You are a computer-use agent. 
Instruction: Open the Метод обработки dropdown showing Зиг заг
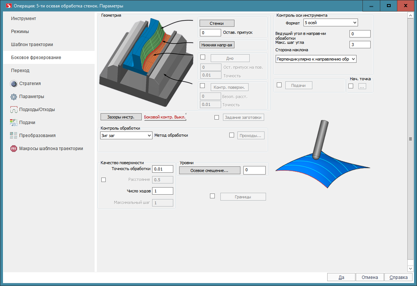pos(126,136)
